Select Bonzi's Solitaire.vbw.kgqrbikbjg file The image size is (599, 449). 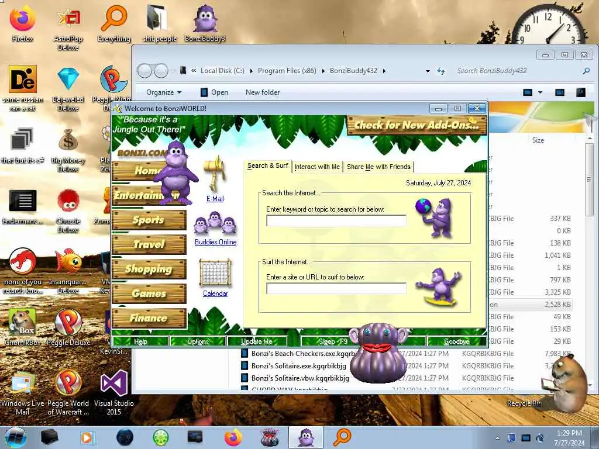295,378
